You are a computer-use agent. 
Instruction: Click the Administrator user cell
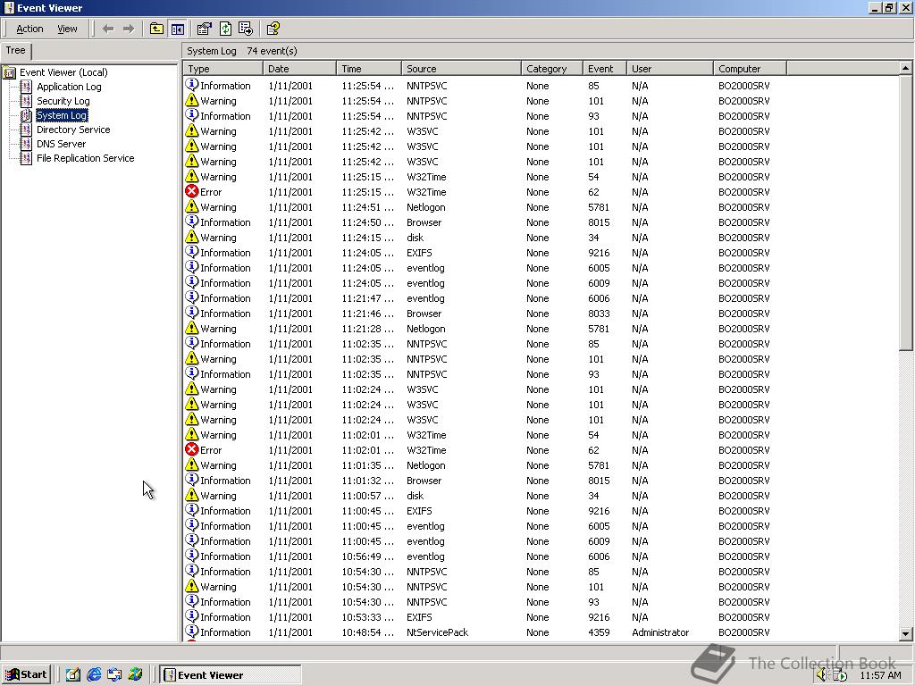point(660,632)
